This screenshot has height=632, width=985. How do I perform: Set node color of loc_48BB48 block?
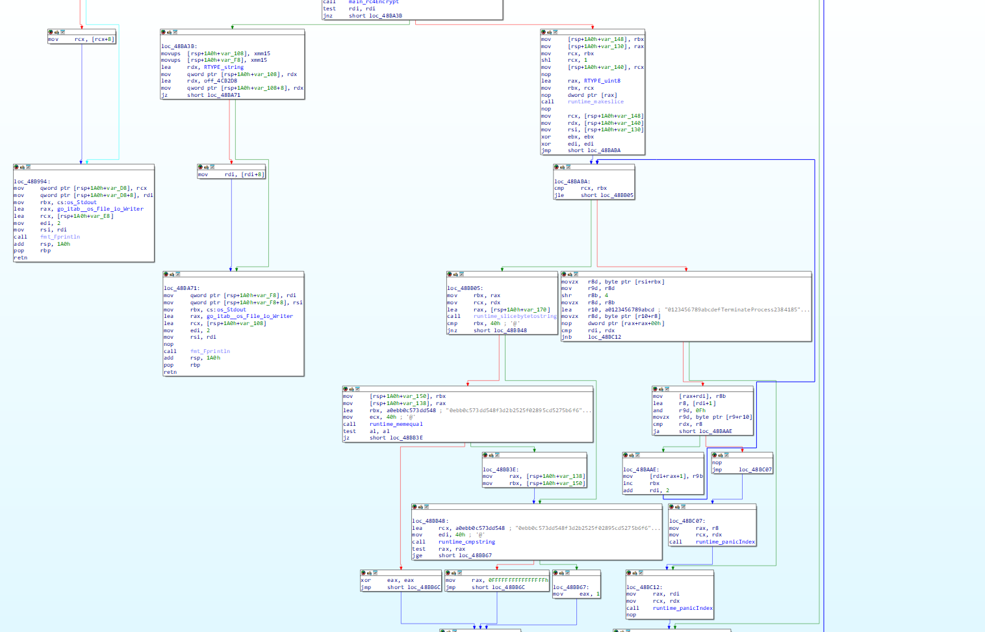pos(415,507)
